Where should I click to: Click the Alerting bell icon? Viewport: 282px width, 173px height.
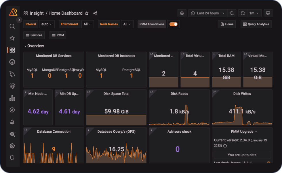(12, 122)
